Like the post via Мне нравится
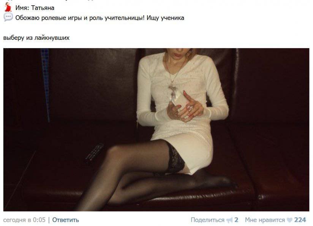The height and width of the screenshot is (226, 313). point(265,220)
